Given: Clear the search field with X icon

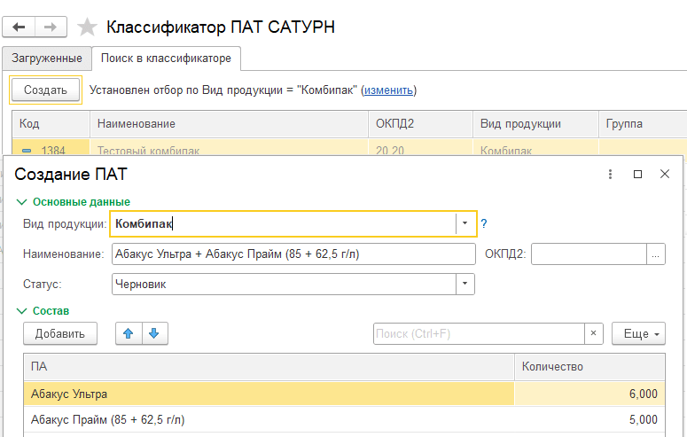Looking at the screenshot, I should 594,333.
